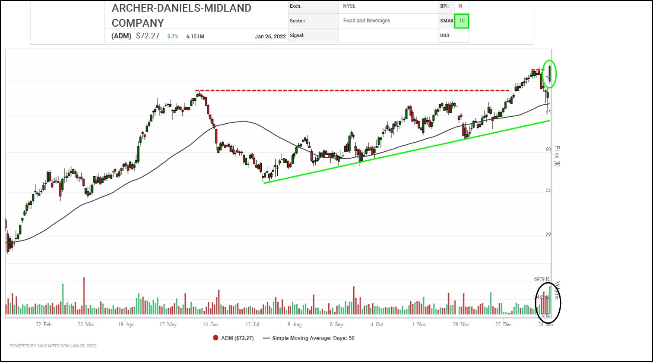
Task: Select the USD currency cell
Action: 445,35
